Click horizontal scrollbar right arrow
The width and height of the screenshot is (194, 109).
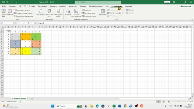[x=190, y=99]
